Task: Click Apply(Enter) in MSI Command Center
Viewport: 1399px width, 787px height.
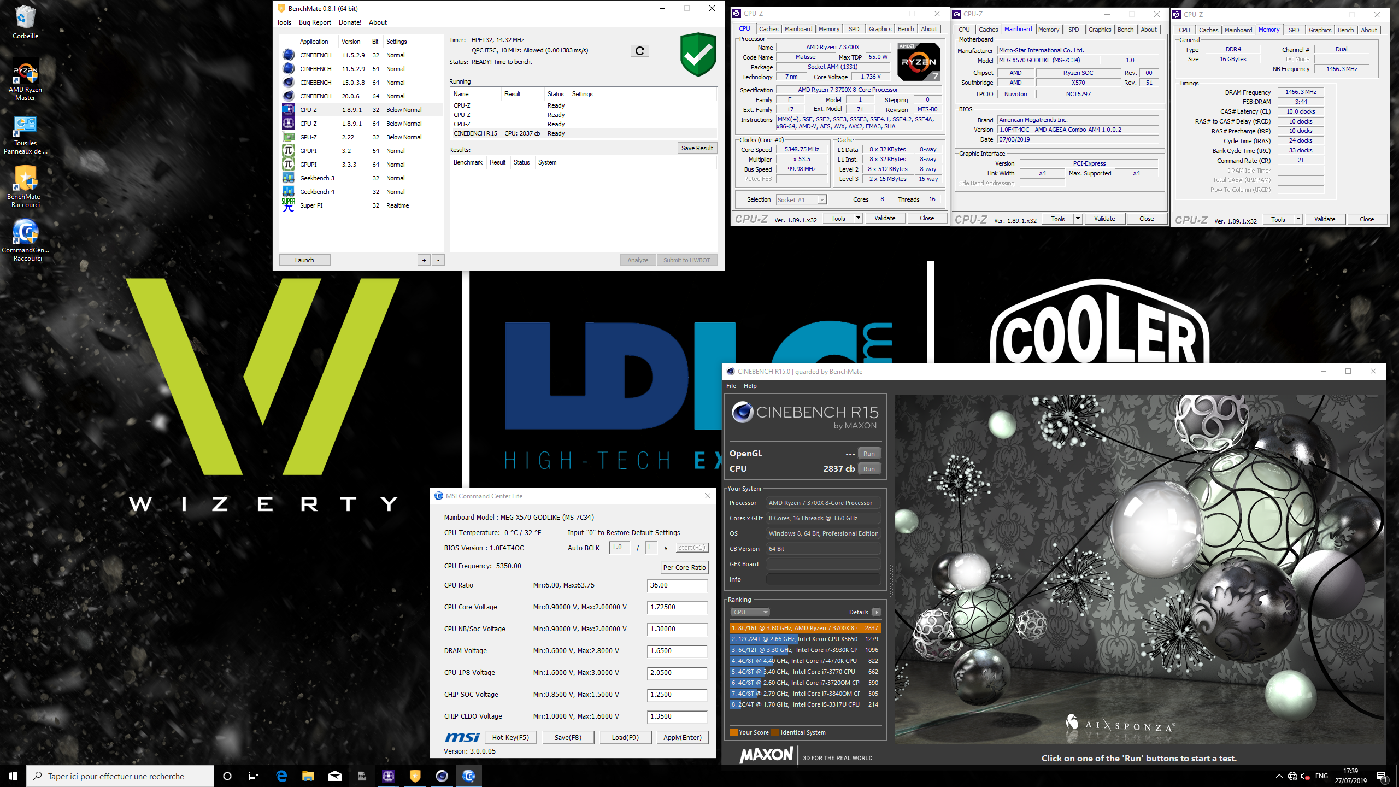Action: [x=682, y=738]
